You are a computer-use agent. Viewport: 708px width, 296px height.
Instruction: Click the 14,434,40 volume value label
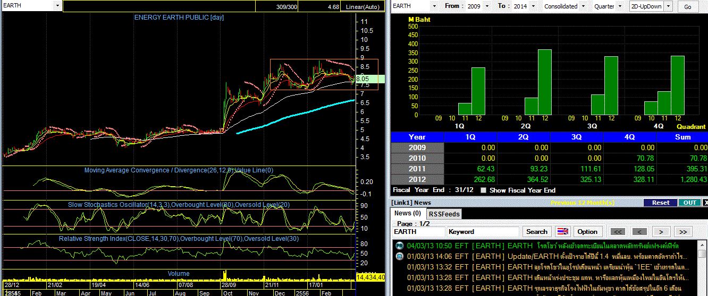coord(370,277)
